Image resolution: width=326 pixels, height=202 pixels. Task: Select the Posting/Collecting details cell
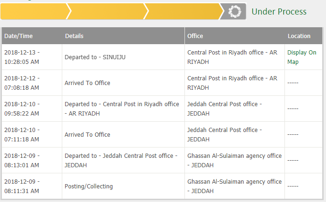coord(89,186)
